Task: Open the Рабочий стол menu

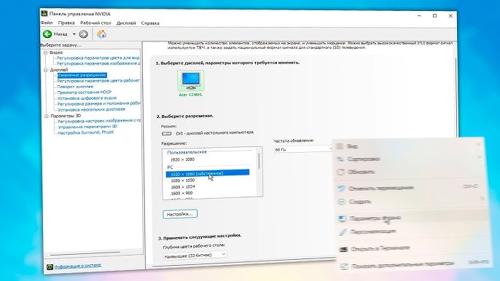Action: 95,23
